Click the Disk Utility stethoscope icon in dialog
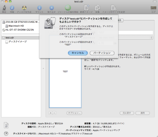Image resolution: width=158 pixels, height=137 pixels. point(50,23)
